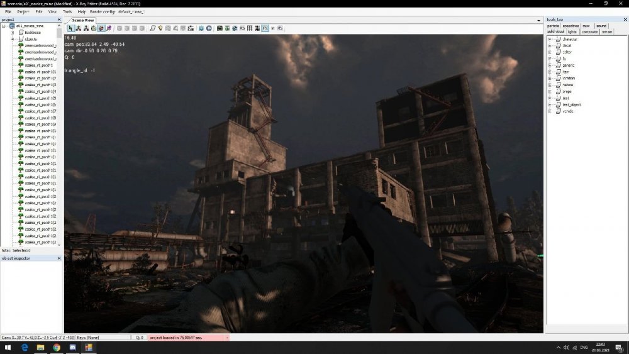Open the Project menu
Image resolution: width=629 pixels, height=354 pixels.
pyautogui.click(x=23, y=11)
